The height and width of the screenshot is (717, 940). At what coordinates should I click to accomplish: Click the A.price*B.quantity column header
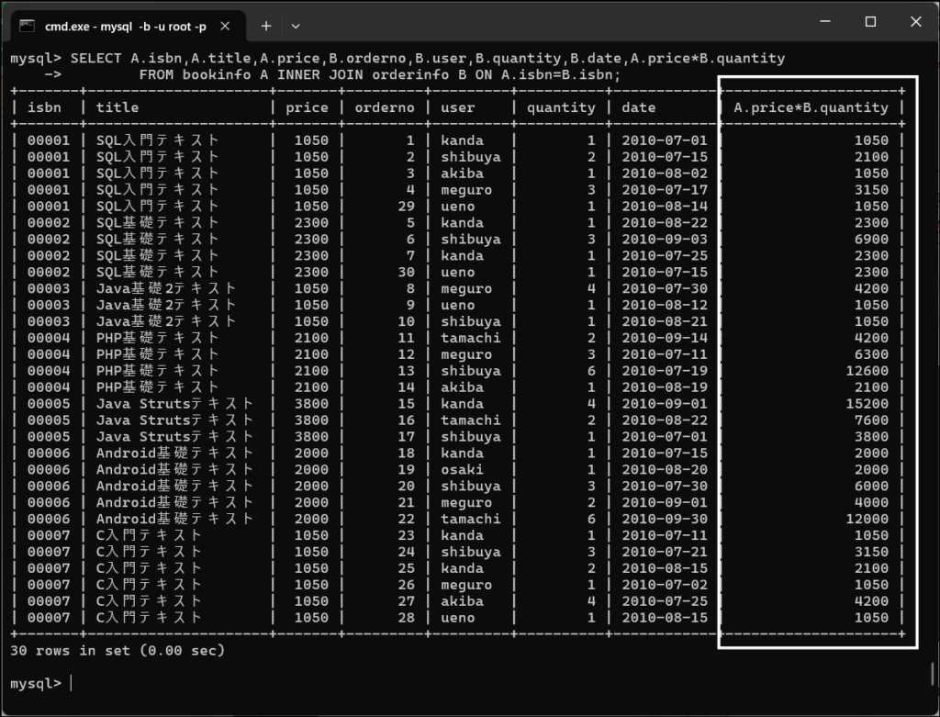(811, 107)
